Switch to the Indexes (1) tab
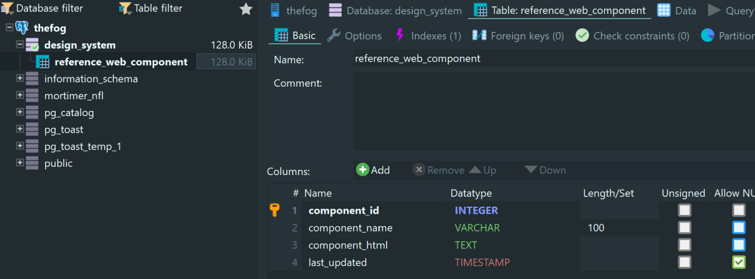The image size is (755, 279). 428,36
